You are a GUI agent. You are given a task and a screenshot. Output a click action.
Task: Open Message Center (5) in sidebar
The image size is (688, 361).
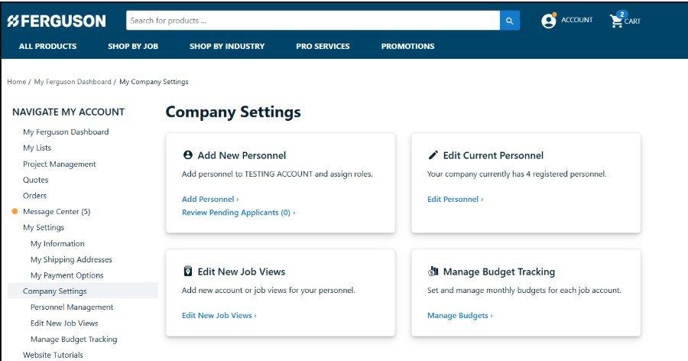click(57, 212)
